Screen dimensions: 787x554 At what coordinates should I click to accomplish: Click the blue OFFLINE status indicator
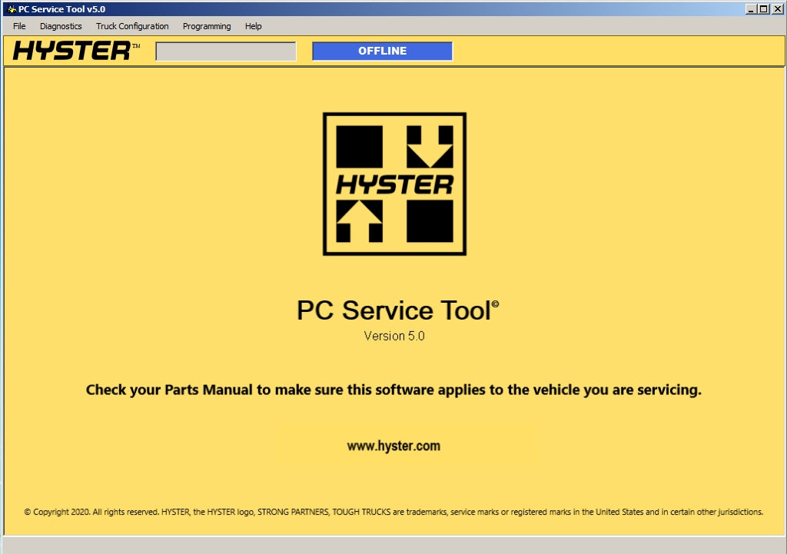382,51
